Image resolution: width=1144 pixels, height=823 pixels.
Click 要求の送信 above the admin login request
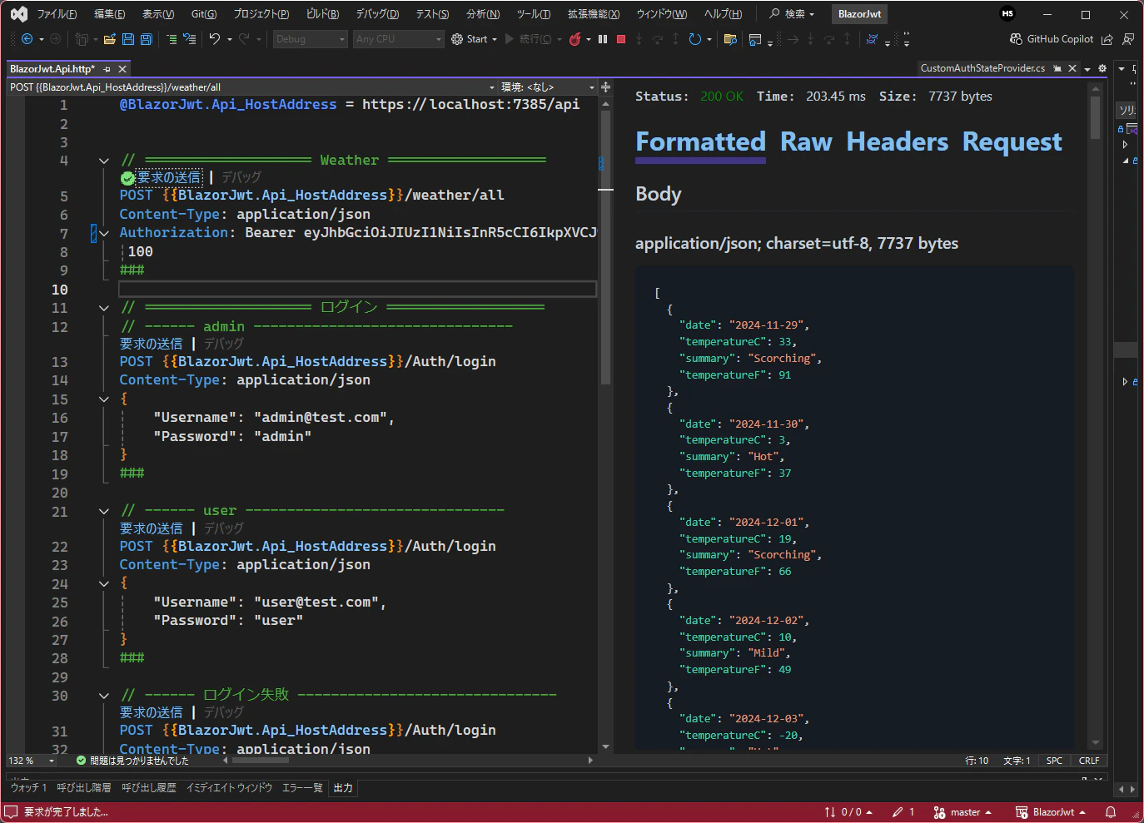(151, 344)
